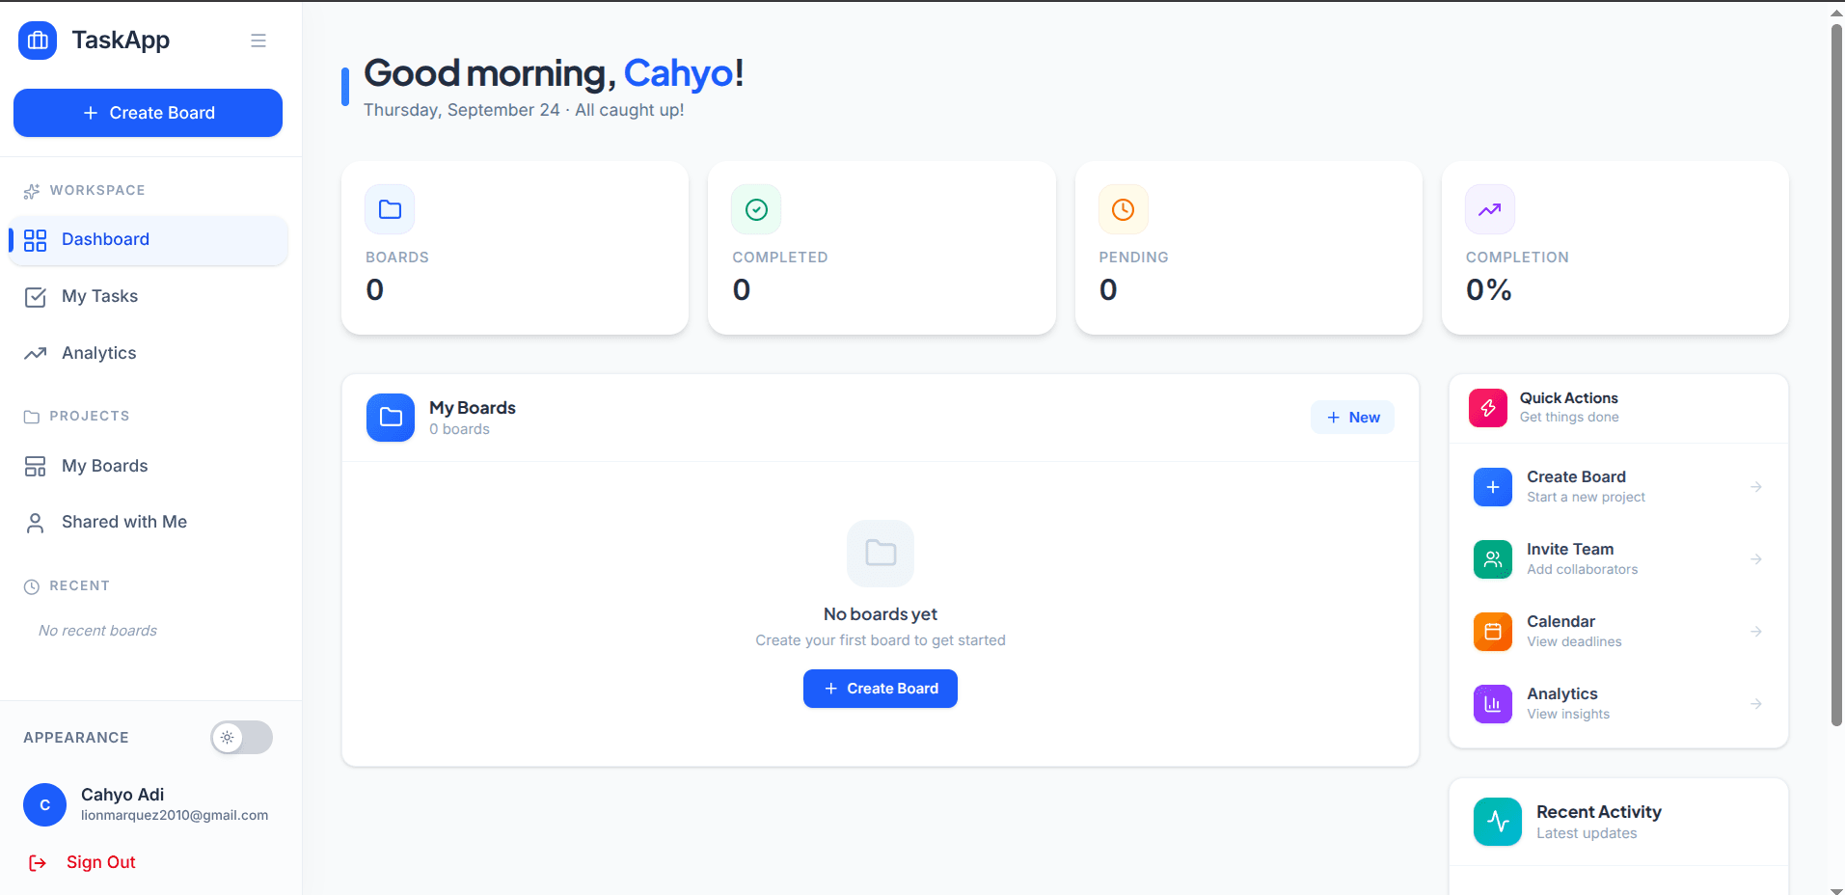This screenshot has width=1845, height=895.
Task: Click the orange Calendar icon
Action: pos(1493,632)
